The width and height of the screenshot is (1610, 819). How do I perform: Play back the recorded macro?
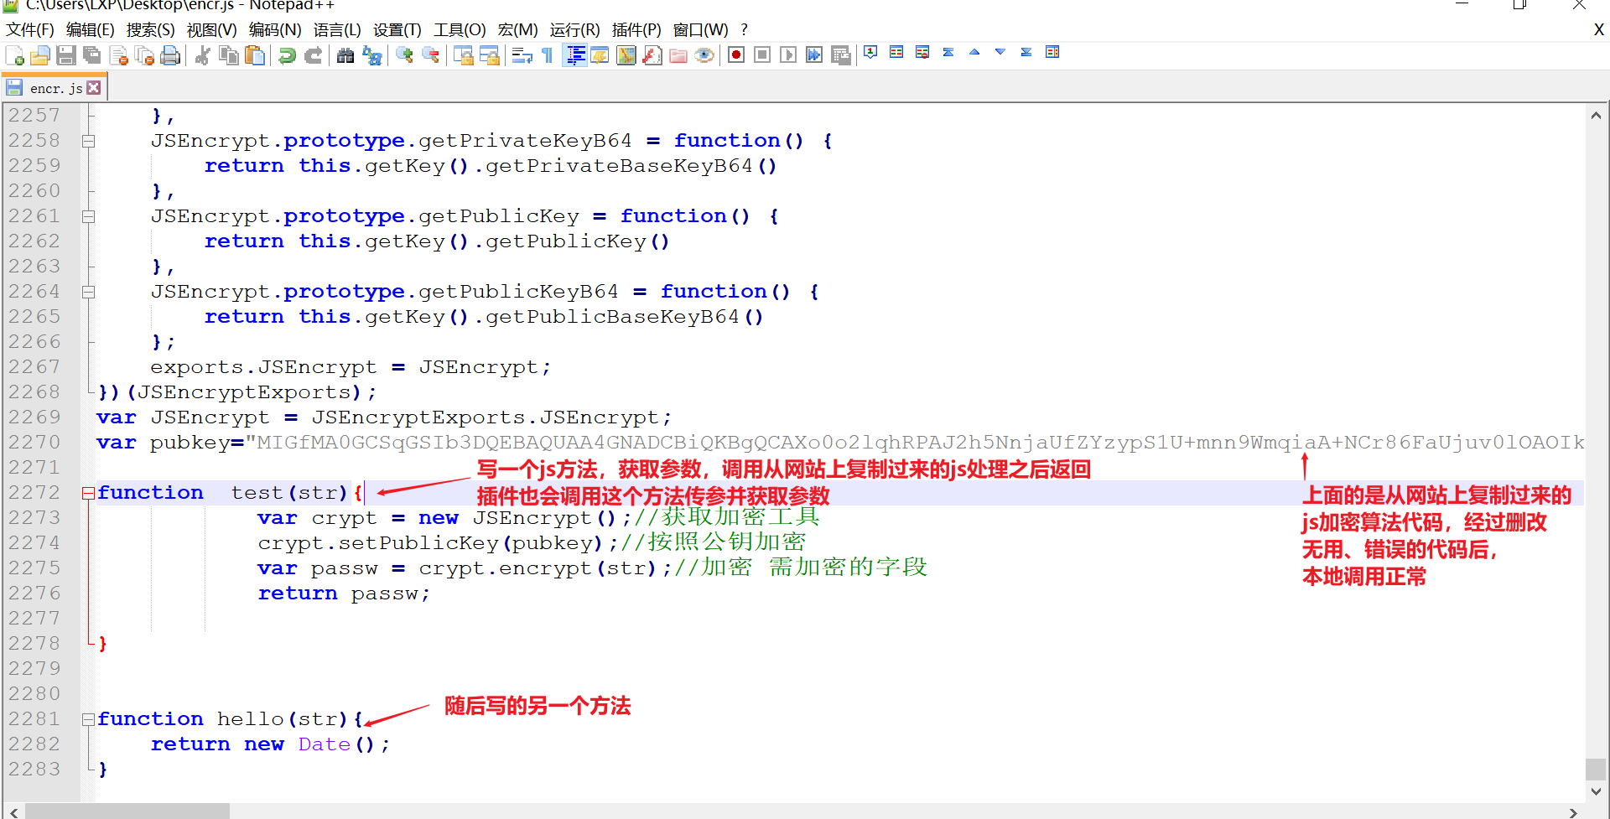click(788, 55)
